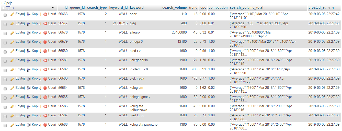This screenshot has width=342, height=131.
Task: Click the copy icon for row 56581
Action: click(29, 60)
